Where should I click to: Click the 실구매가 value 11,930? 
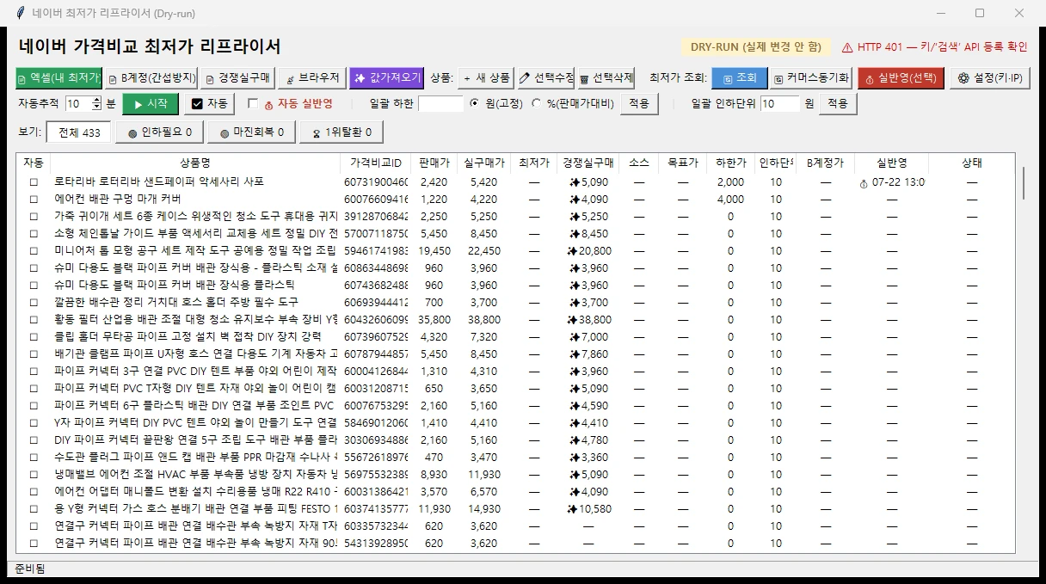pyautogui.click(x=484, y=475)
